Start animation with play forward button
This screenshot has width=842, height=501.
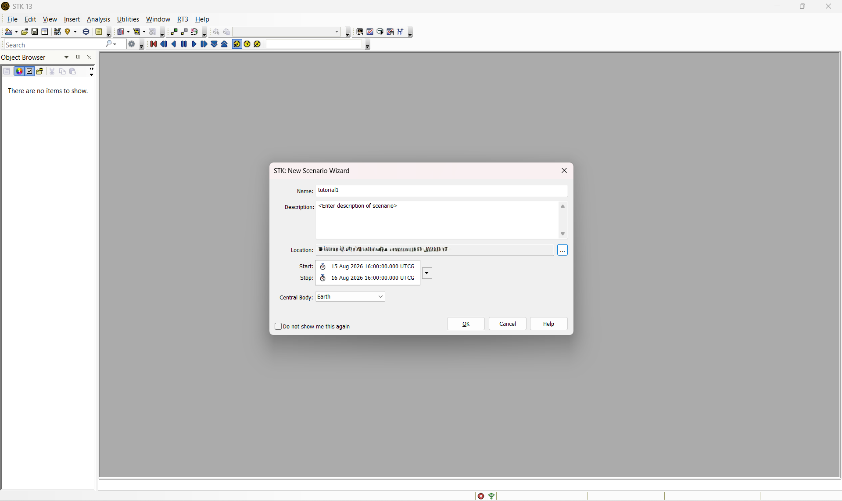click(194, 44)
